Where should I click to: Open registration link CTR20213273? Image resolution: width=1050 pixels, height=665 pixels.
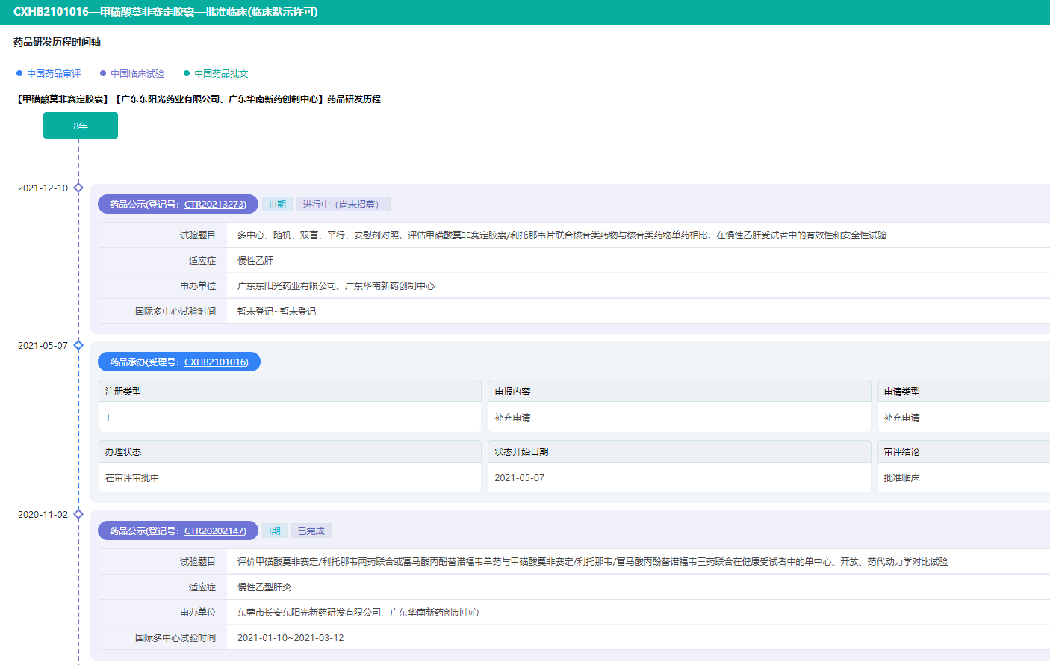click(x=215, y=204)
